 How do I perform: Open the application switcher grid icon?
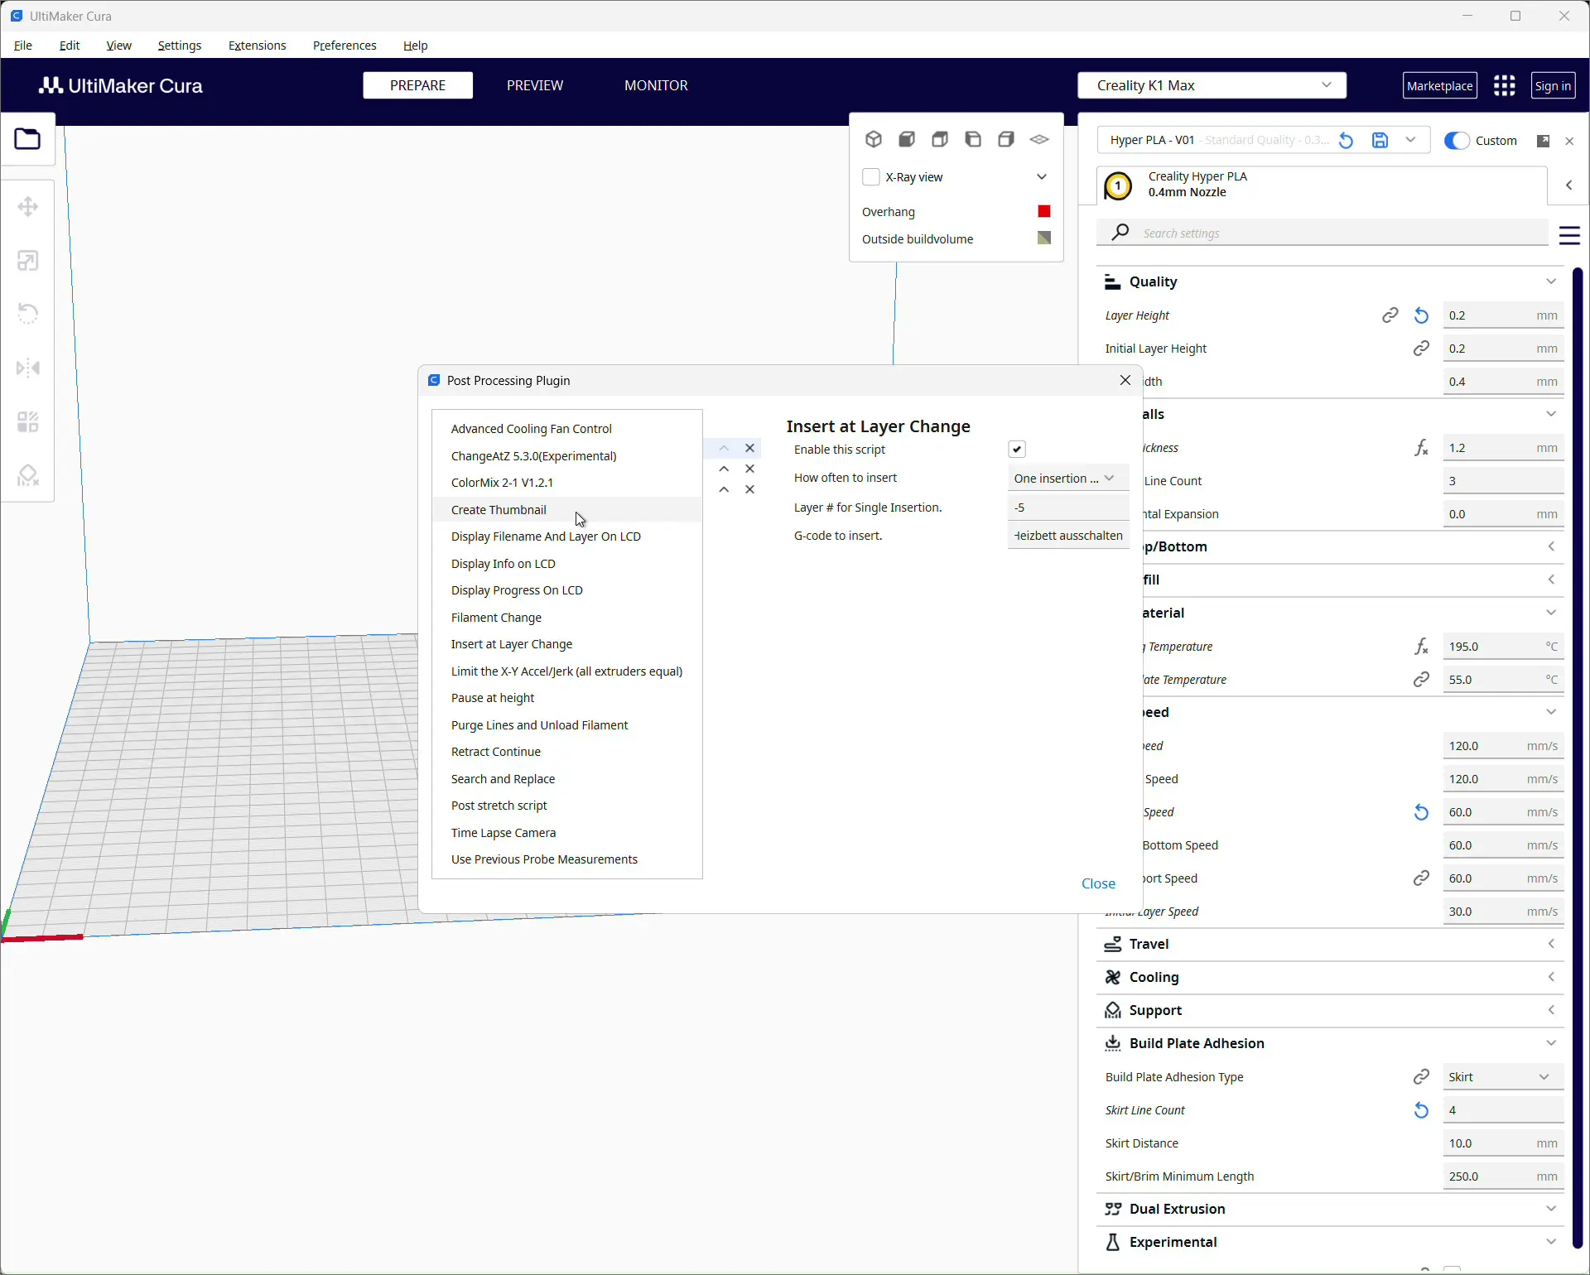(x=1505, y=85)
